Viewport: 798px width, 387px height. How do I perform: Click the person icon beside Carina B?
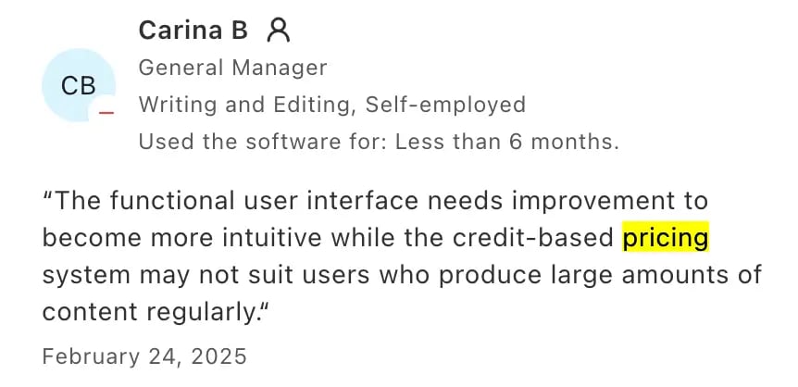[x=279, y=30]
